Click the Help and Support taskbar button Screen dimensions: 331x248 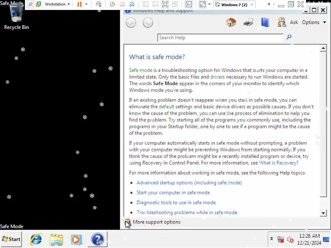click(x=97, y=239)
